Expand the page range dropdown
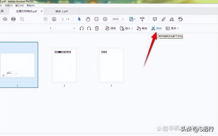The image size is (218, 136). pyautogui.click(x=74, y=28)
